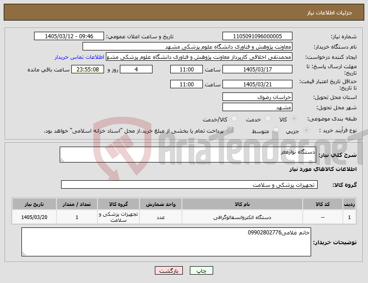Click the need number field 1105091096000005
The width and height of the screenshot is (368, 283).
pos(257,36)
